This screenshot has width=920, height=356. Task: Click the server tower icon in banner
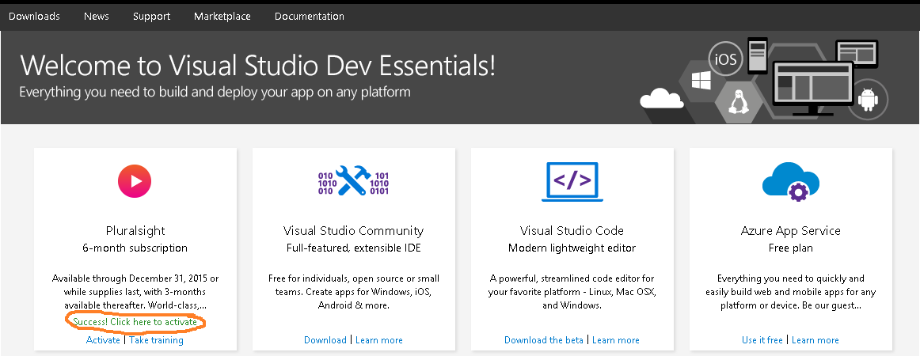pyautogui.click(x=758, y=55)
